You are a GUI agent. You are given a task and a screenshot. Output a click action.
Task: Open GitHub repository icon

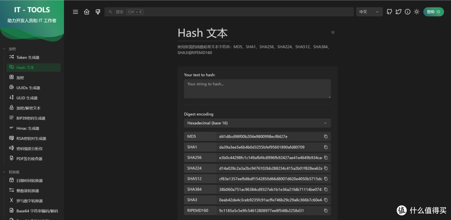(389, 12)
